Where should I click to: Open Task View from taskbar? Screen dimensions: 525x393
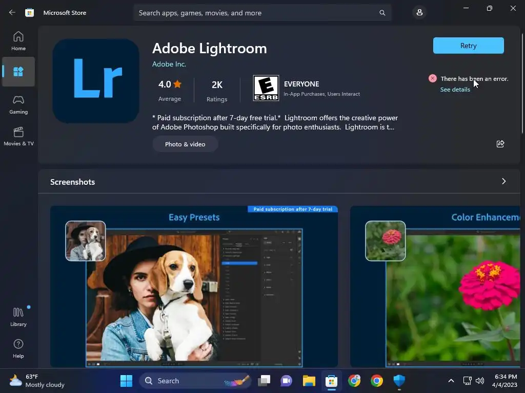[264, 381]
